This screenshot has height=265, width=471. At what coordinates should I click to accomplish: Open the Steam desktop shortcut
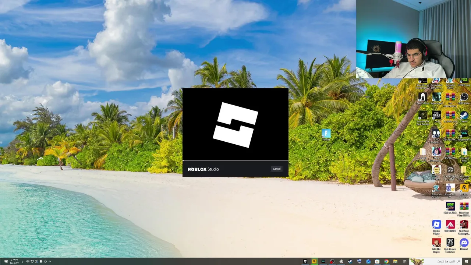(x=464, y=117)
